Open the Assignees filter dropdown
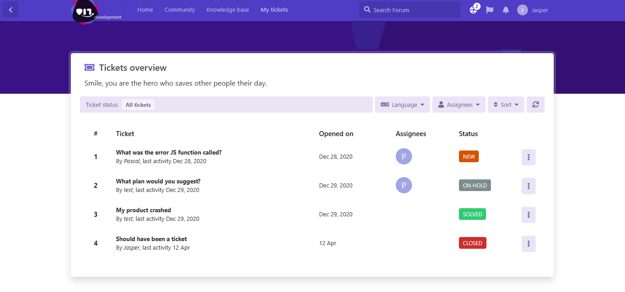Image resolution: width=625 pixels, height=292 pixels. [x=458, y=105]
